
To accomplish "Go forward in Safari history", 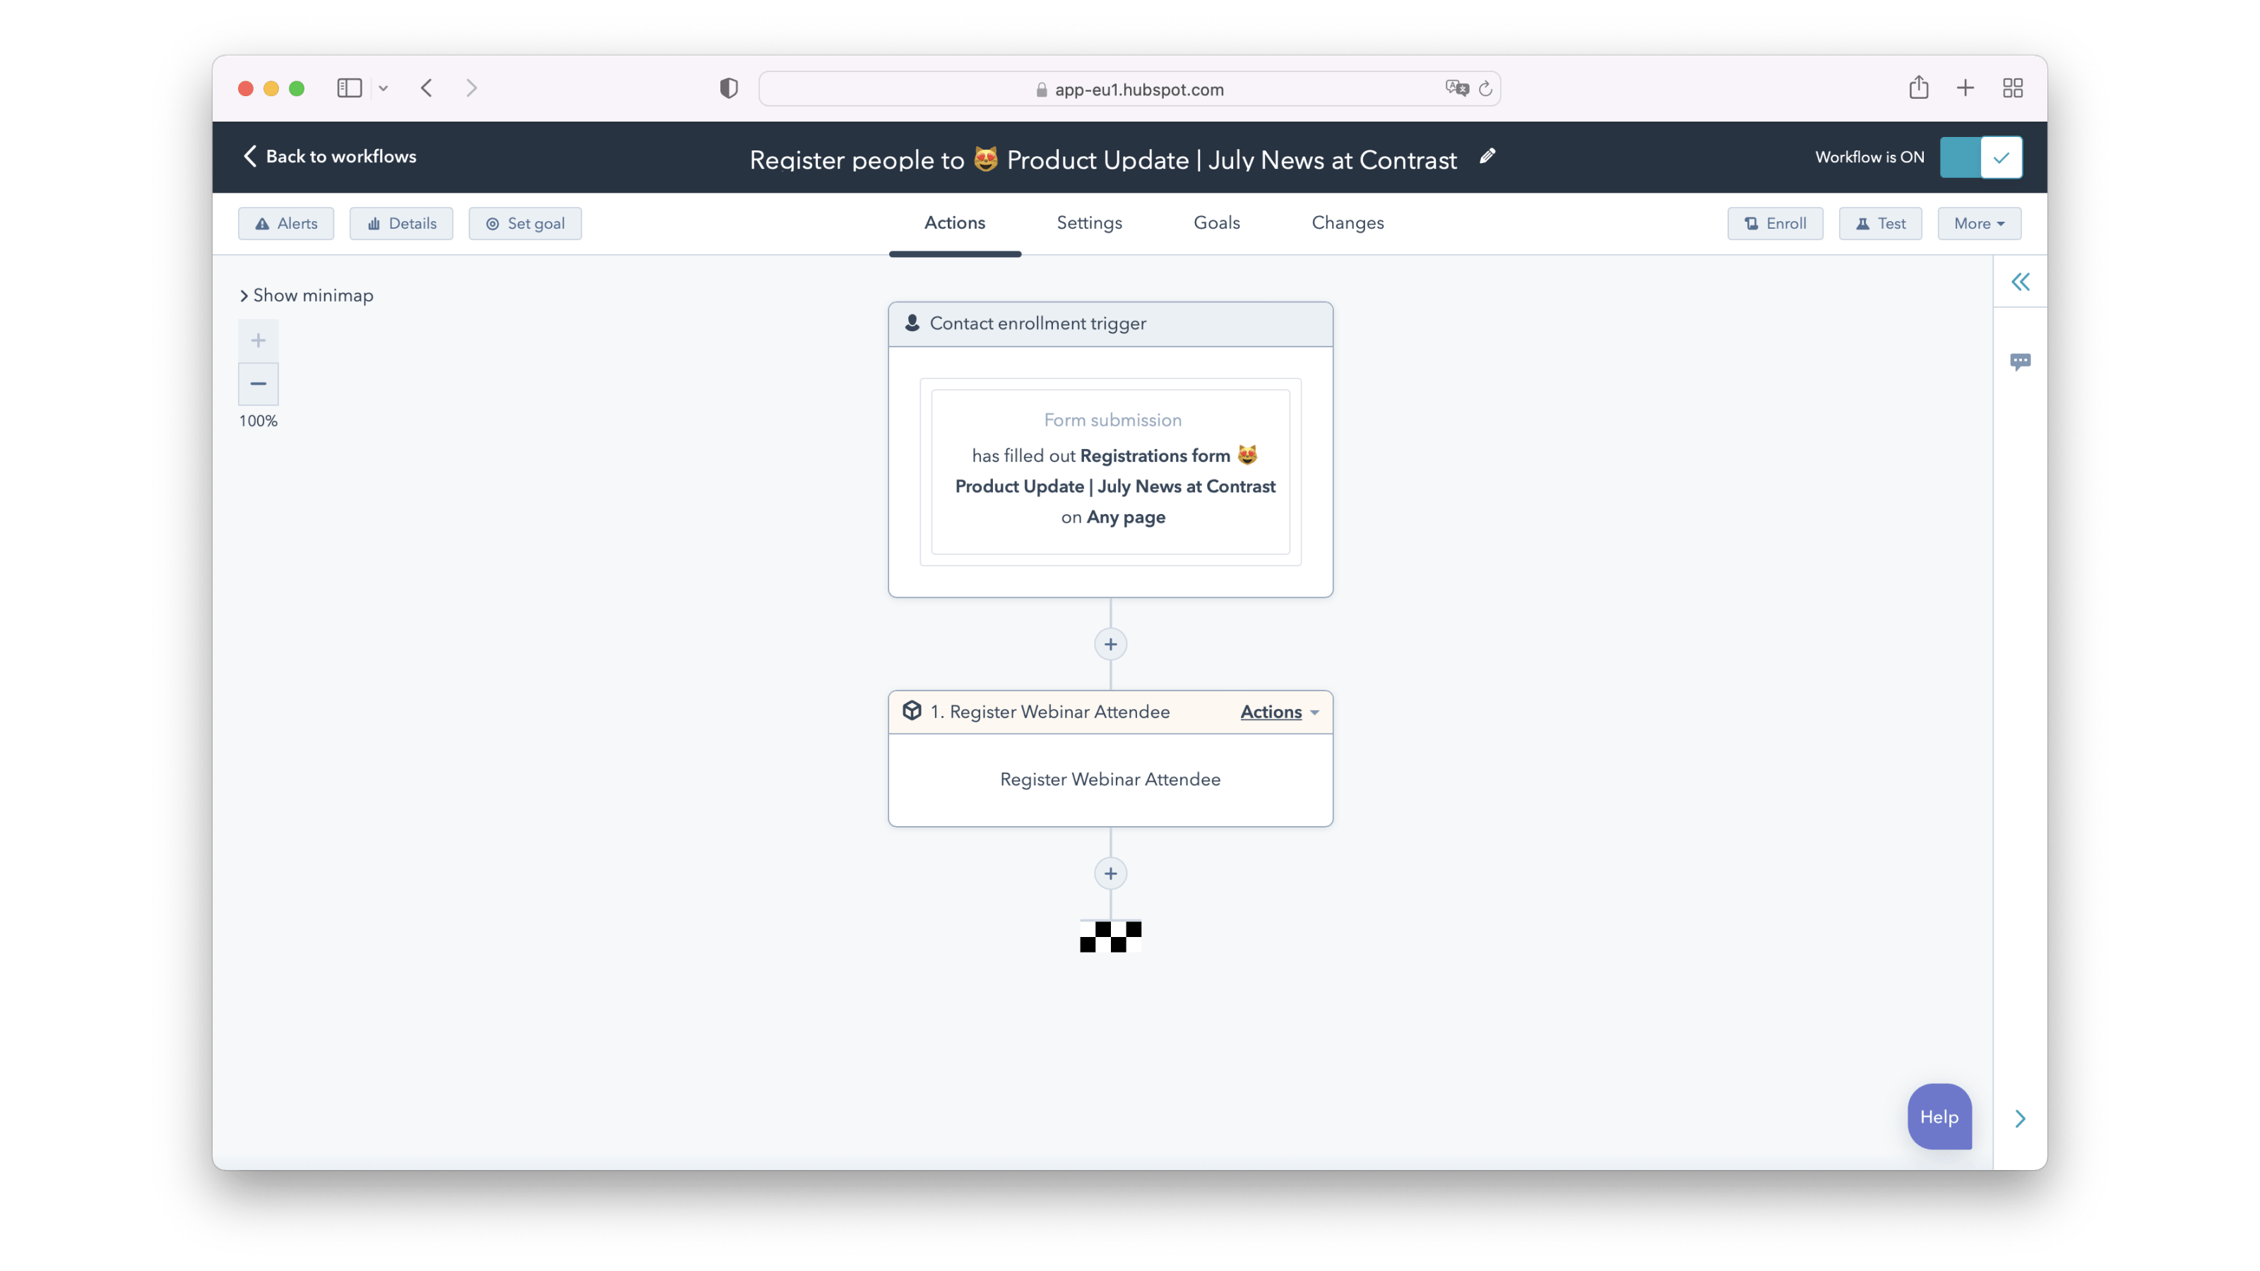I will 472,88.
